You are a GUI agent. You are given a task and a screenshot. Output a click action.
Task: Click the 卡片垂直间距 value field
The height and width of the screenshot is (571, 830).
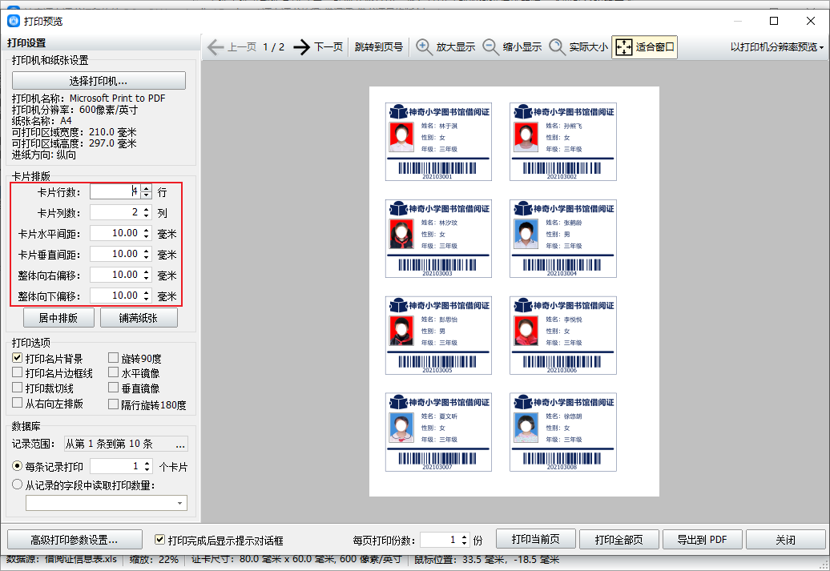115,254
